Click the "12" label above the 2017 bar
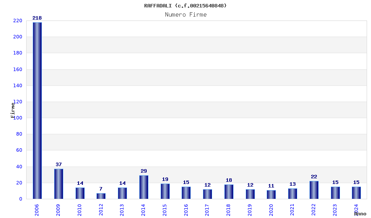Viewport: 371px width, 218px height. point(207,185)
